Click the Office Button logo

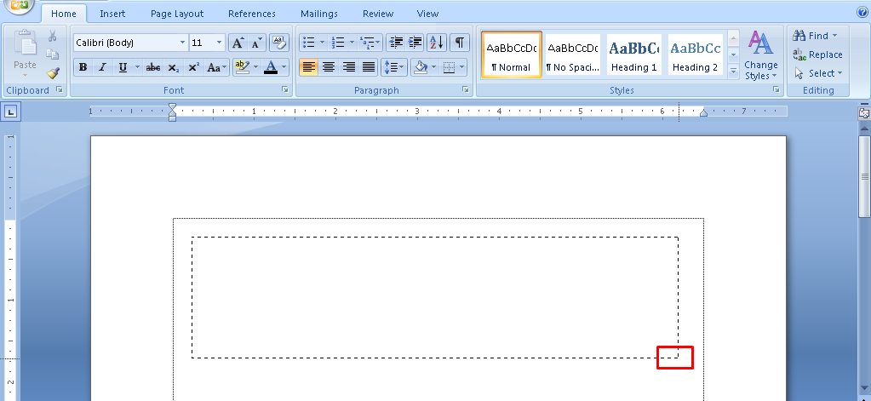pyautogui.click(x=19, y=6)
